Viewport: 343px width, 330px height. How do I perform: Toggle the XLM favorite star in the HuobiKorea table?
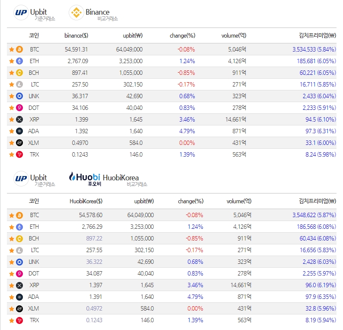click(12, 309)
